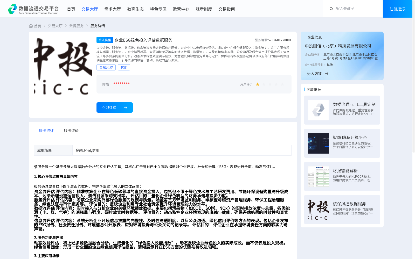Viewport: 415px width, 259px height.
Task: Open 智隐 隐私计算平台 recommendation title
Action: click(x=350, y=138)
